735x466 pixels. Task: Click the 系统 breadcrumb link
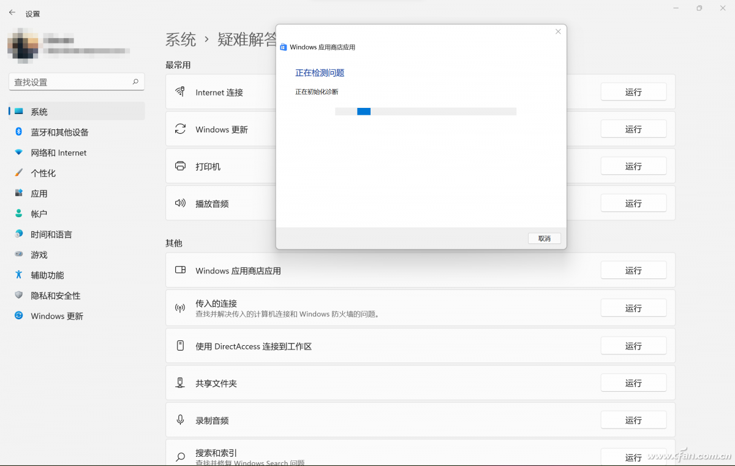[181, 40]
